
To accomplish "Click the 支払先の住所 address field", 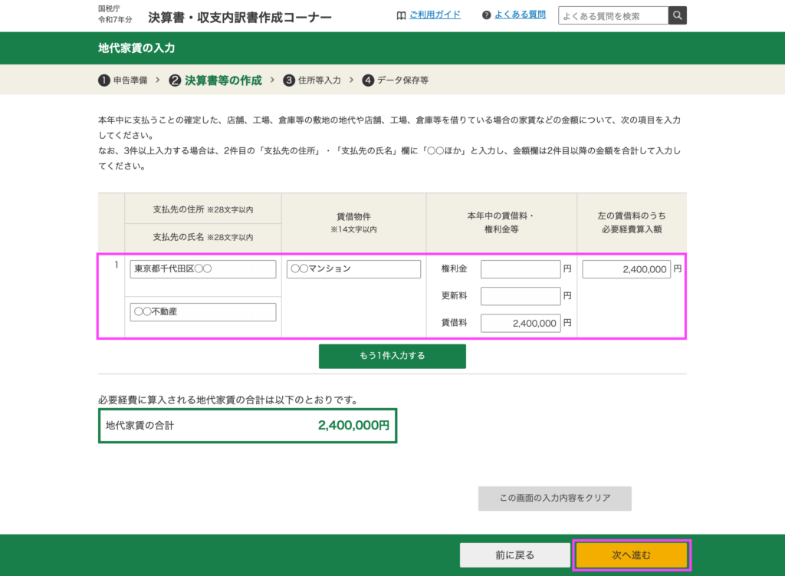I will (x=202, y=269).
